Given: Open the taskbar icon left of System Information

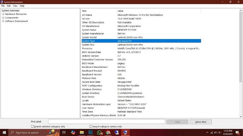Looking at the screenshot, I should (117, 132).
